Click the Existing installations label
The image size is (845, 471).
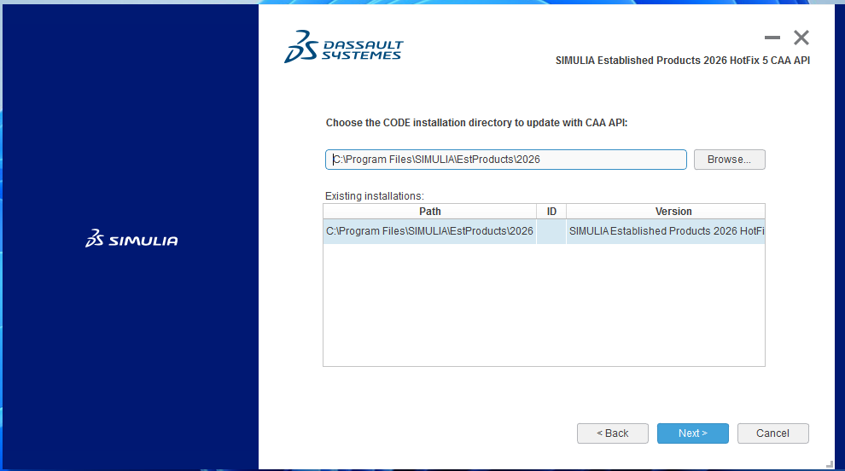[x=375, y=196]
